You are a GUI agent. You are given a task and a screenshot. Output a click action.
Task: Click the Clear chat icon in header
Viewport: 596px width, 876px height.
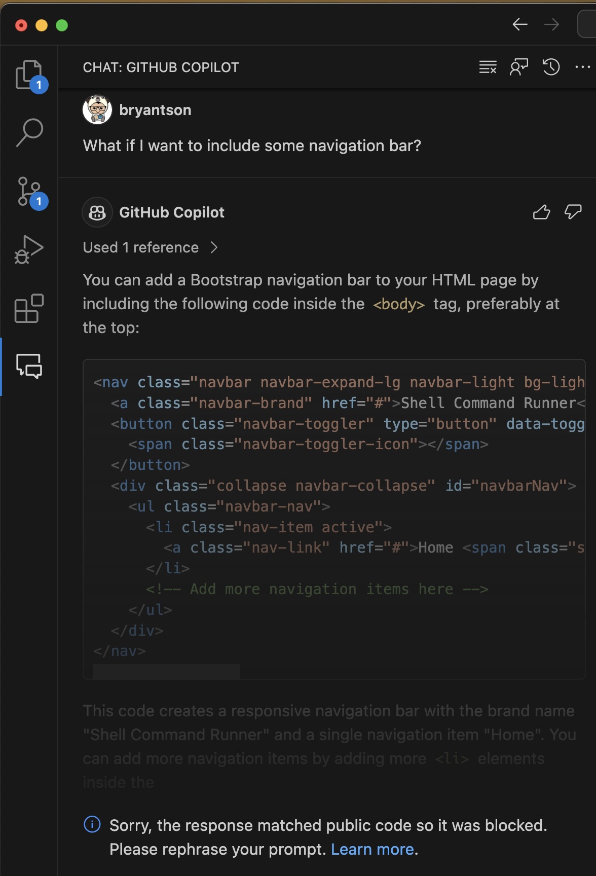488,67
